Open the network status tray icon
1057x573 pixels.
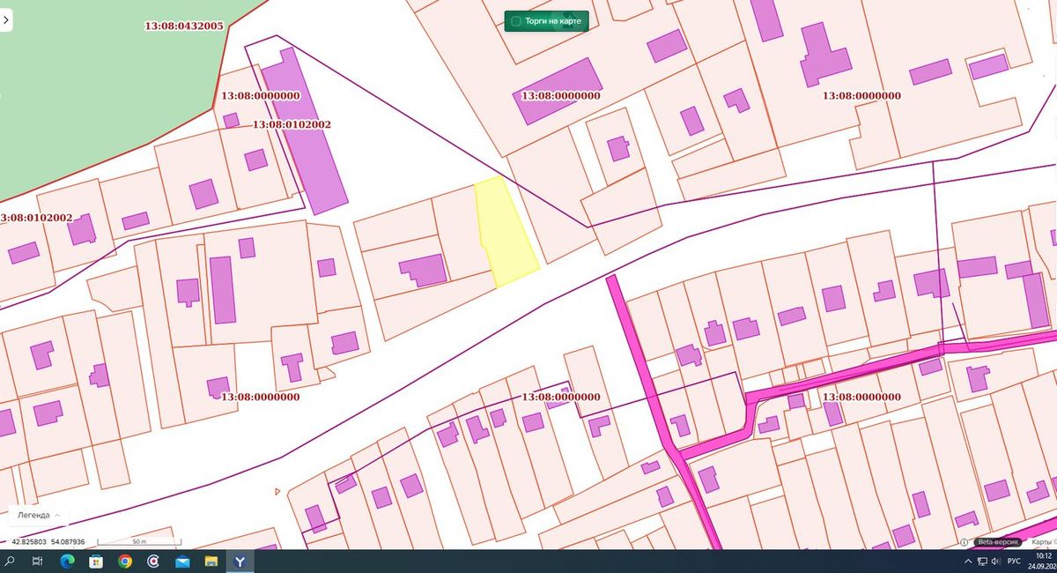[x=981, y=561]
